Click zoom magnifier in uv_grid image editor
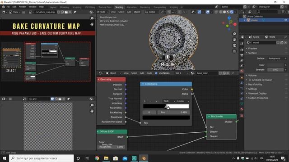Screen dimensions: 289x162 click(x=92, y=105)
